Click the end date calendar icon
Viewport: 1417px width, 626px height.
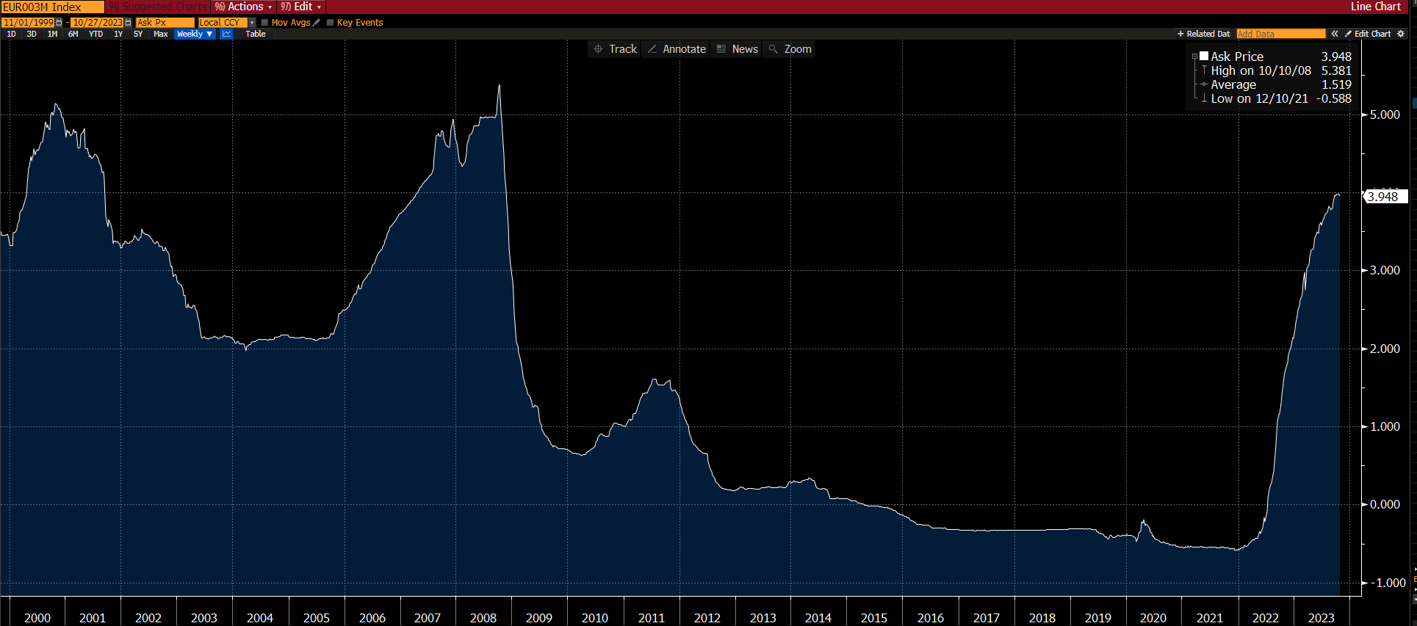(x=129, y=23)
